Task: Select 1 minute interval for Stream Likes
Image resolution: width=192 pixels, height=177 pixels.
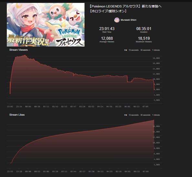Action: pos(156,115)
